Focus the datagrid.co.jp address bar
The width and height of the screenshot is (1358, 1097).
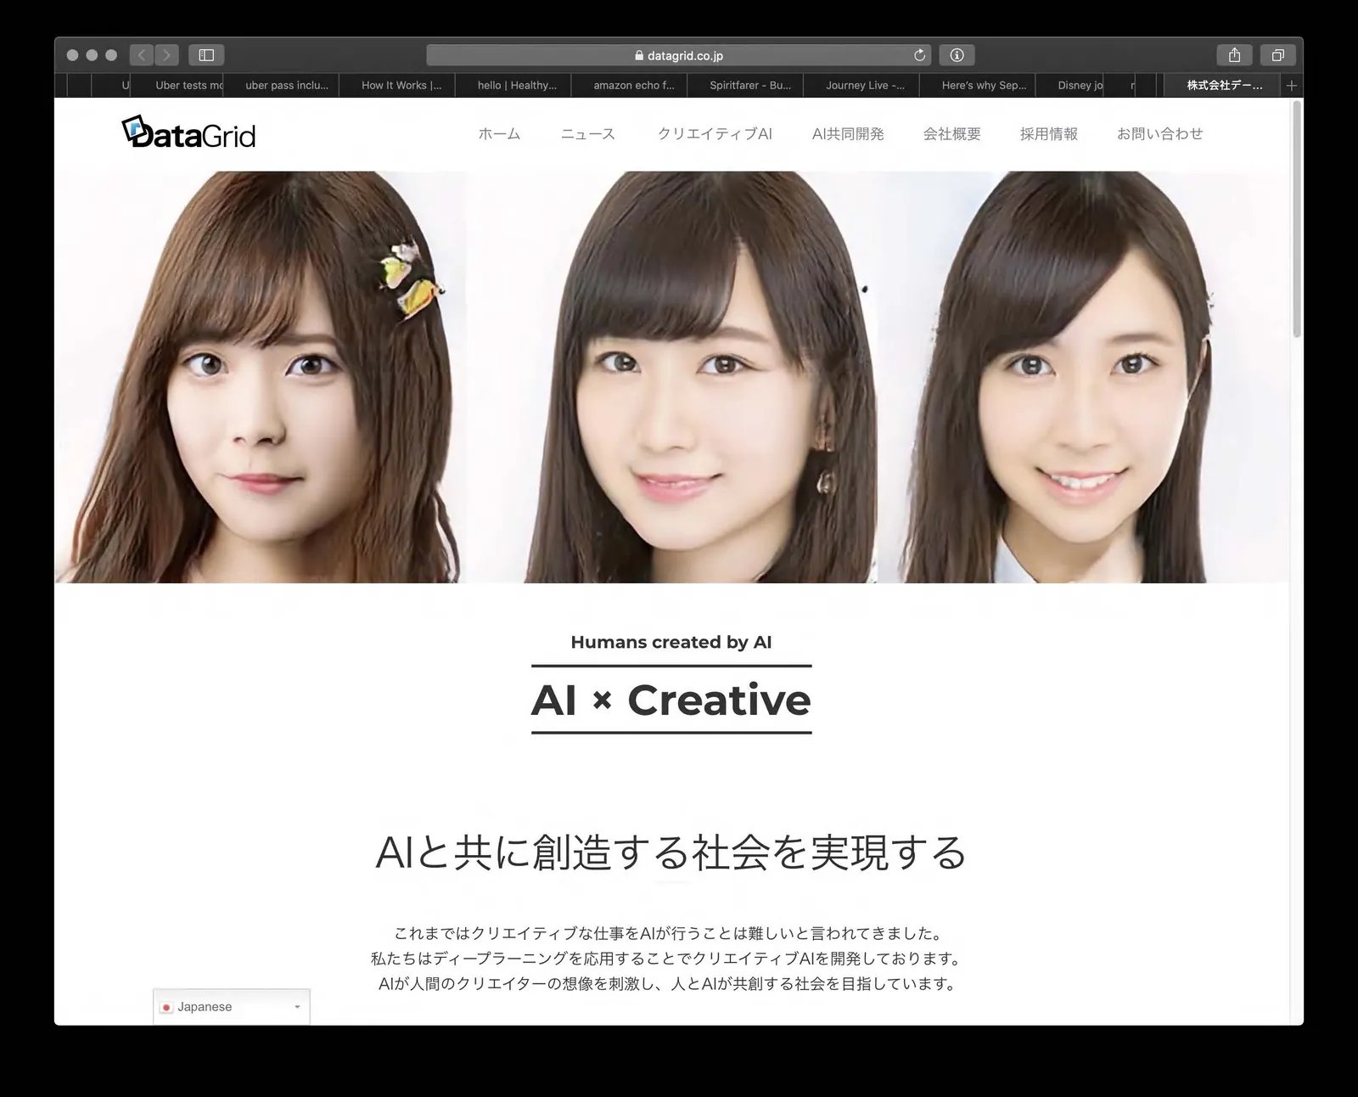pos(678,55)
